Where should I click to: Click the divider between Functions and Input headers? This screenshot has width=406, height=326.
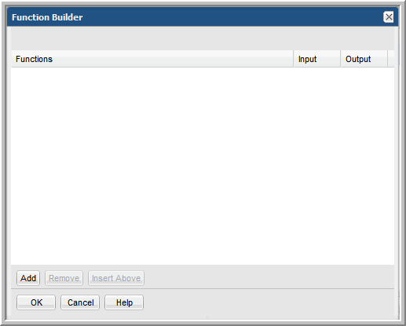pos(294,59)
